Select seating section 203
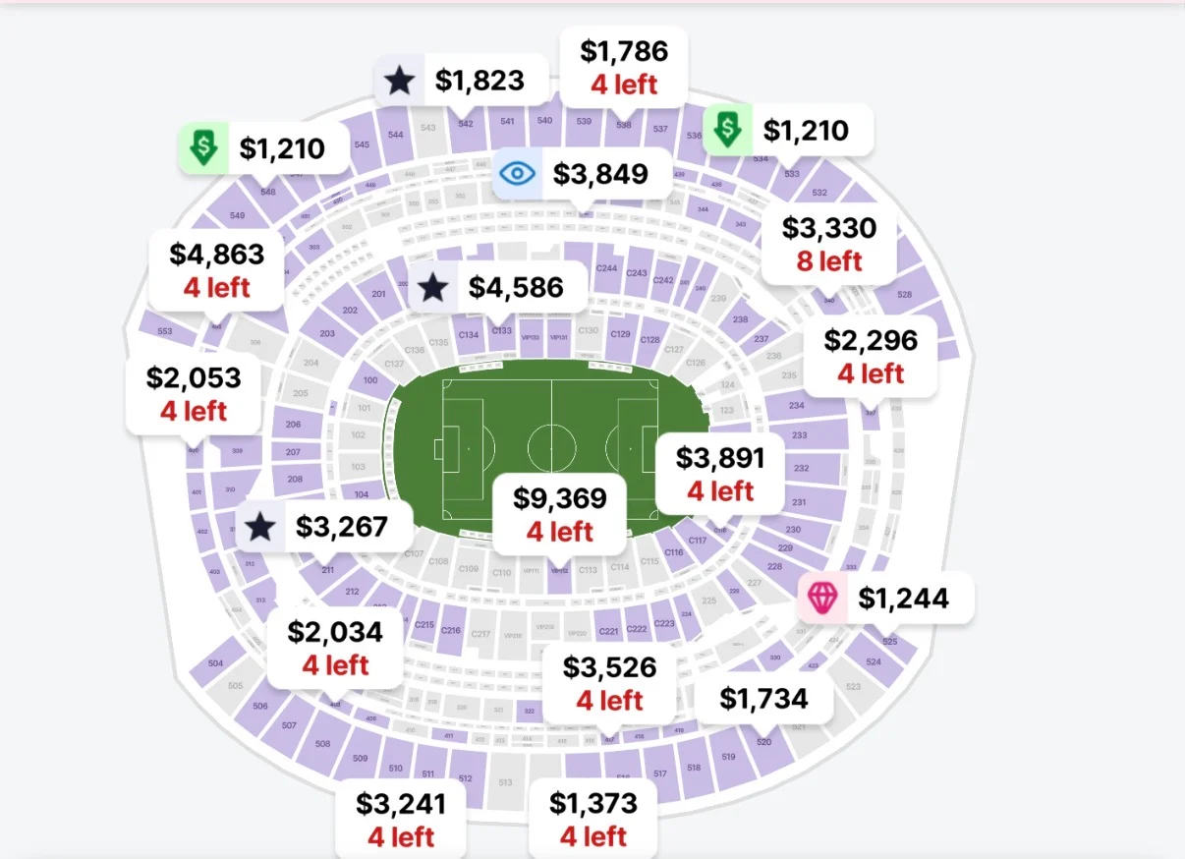Viewport: 1185px width, 859px height. click(x=326, y=333)
